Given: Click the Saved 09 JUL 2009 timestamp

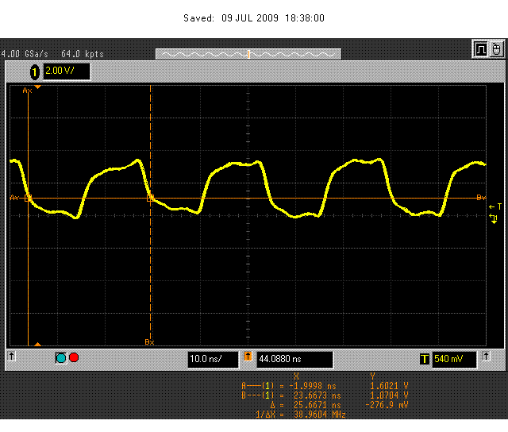Looking at the screenshot, I should [x=254, y=18].
